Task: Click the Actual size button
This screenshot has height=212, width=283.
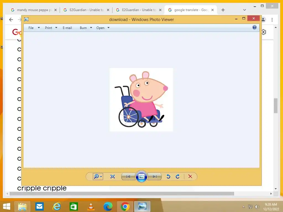Action: click(x=113, y=176)
